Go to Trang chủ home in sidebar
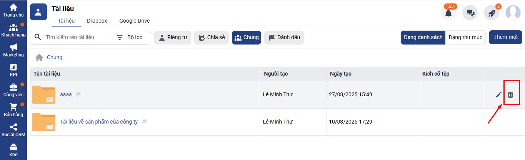Image resolution: width=525 pixels, height=160 pixels. pyautogui.click(x=13, y=10)
